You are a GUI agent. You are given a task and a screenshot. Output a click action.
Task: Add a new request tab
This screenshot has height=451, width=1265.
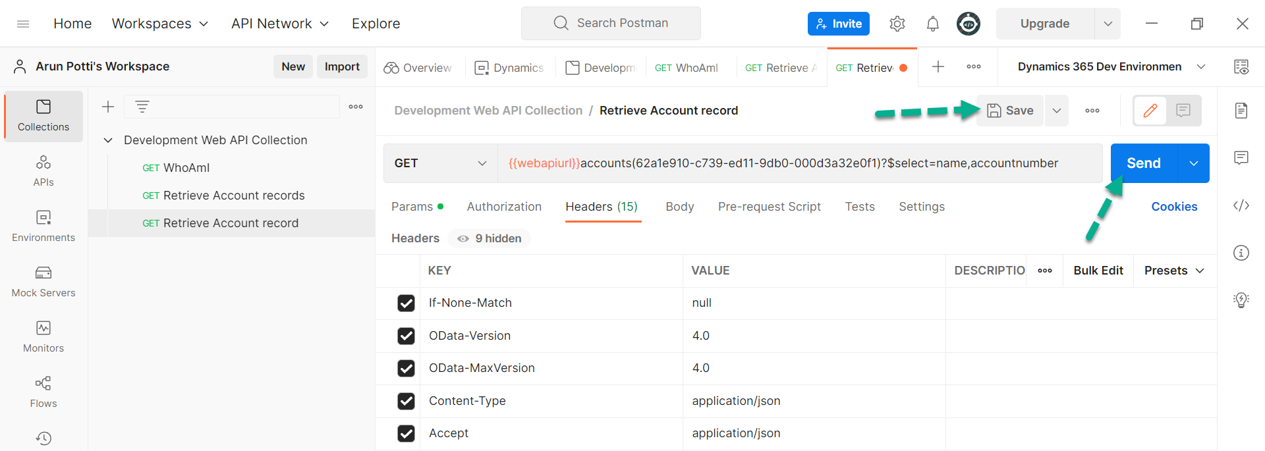938,66
